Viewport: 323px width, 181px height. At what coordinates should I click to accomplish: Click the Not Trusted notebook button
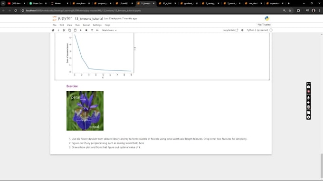pos(264,25)
